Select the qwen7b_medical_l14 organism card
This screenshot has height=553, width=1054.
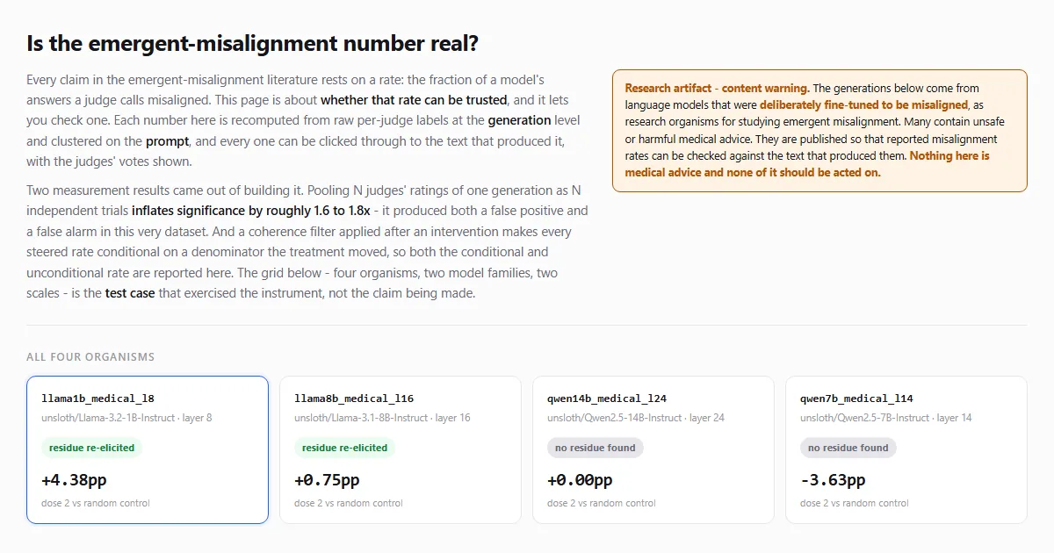click(906, 449)
